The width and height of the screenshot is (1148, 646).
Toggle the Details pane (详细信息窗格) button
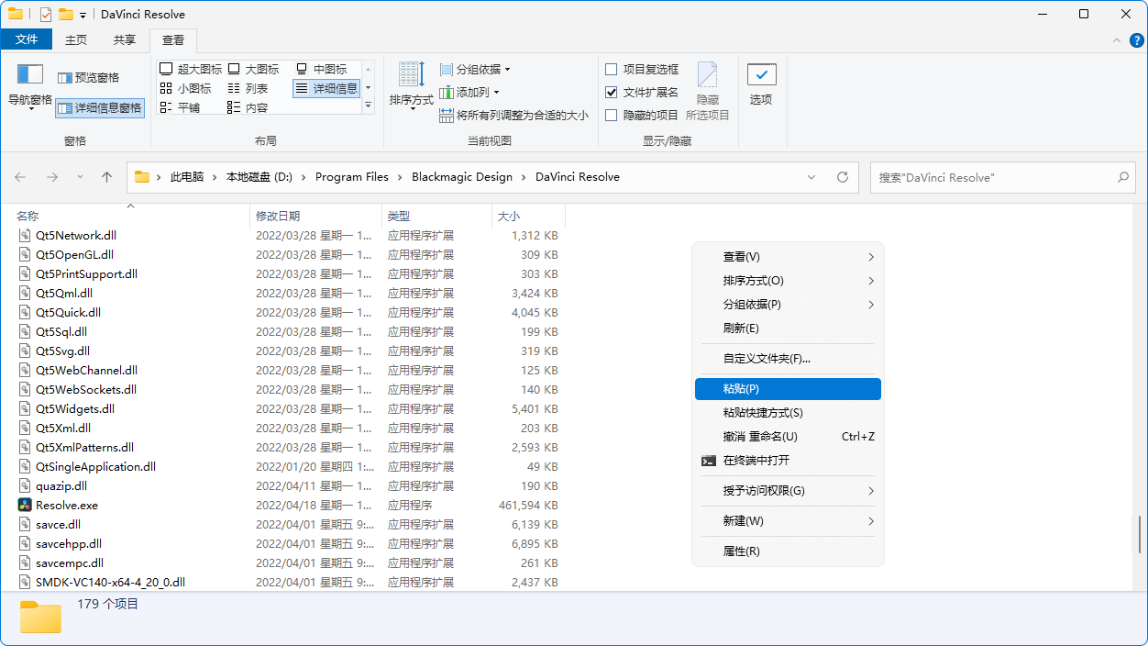coord(99,108)
